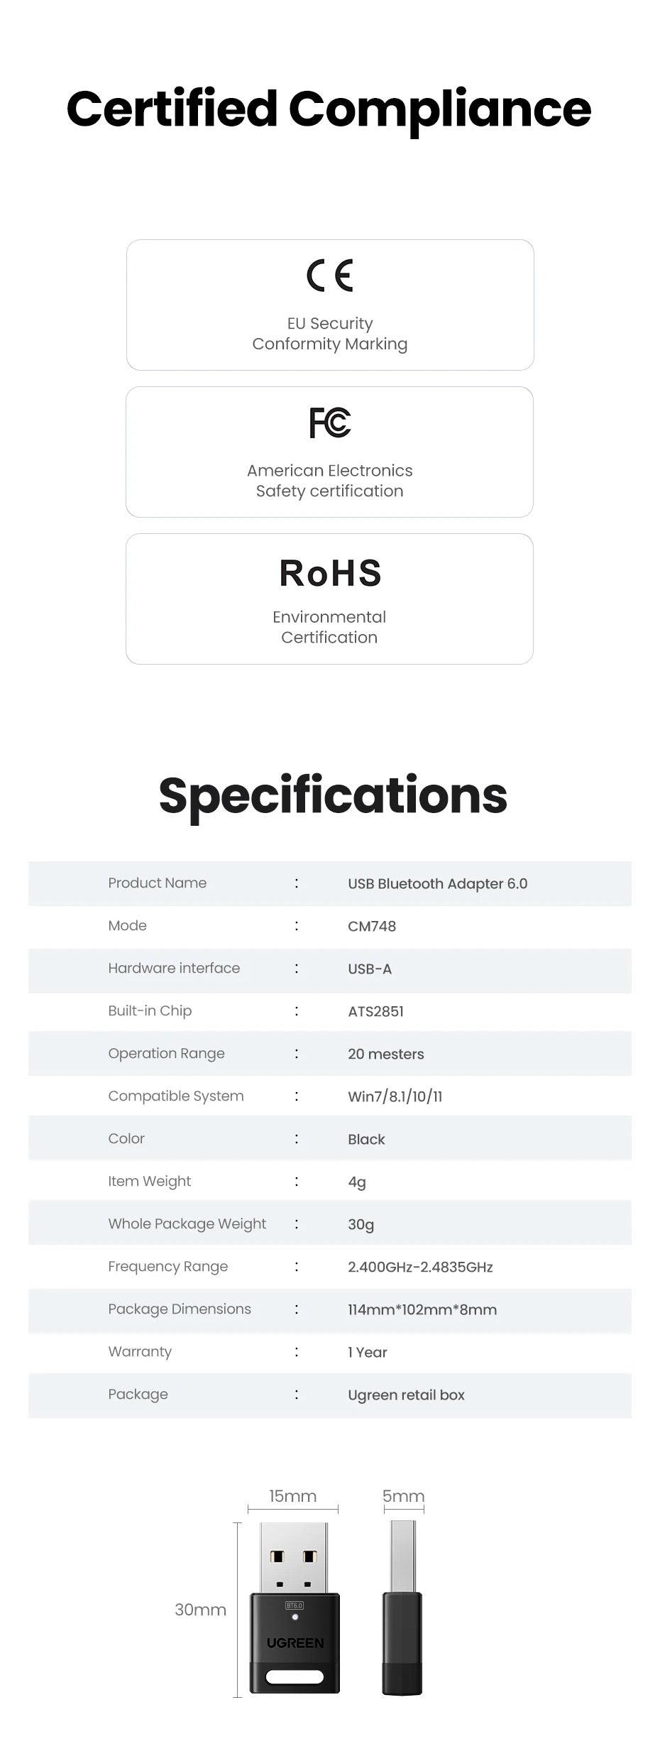The image size is (660, 1739).
Task: Click the "Specifications" heading
Action: coord(333,795)
